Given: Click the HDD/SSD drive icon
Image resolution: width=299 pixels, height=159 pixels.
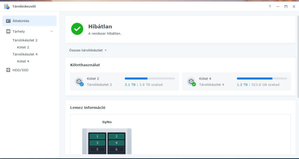Looking at the screenshot, I should pyautogui.click(x=8, y=70).
